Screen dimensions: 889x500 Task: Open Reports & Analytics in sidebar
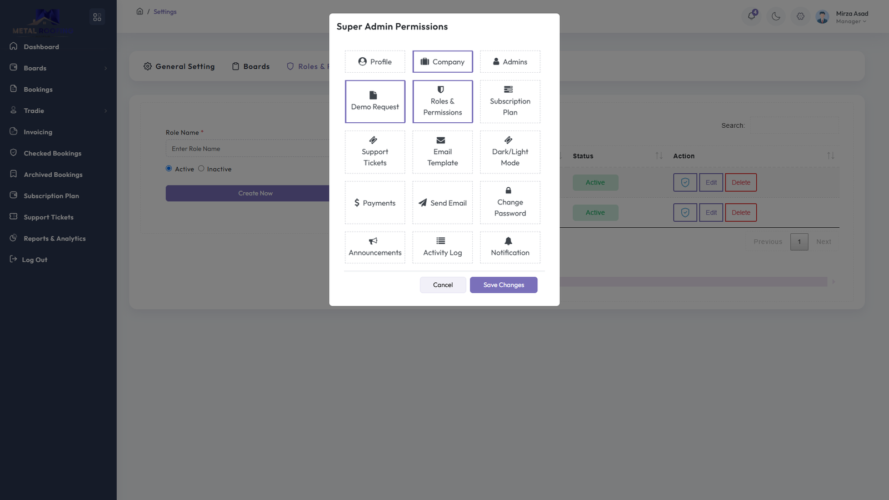pos(54,238)
